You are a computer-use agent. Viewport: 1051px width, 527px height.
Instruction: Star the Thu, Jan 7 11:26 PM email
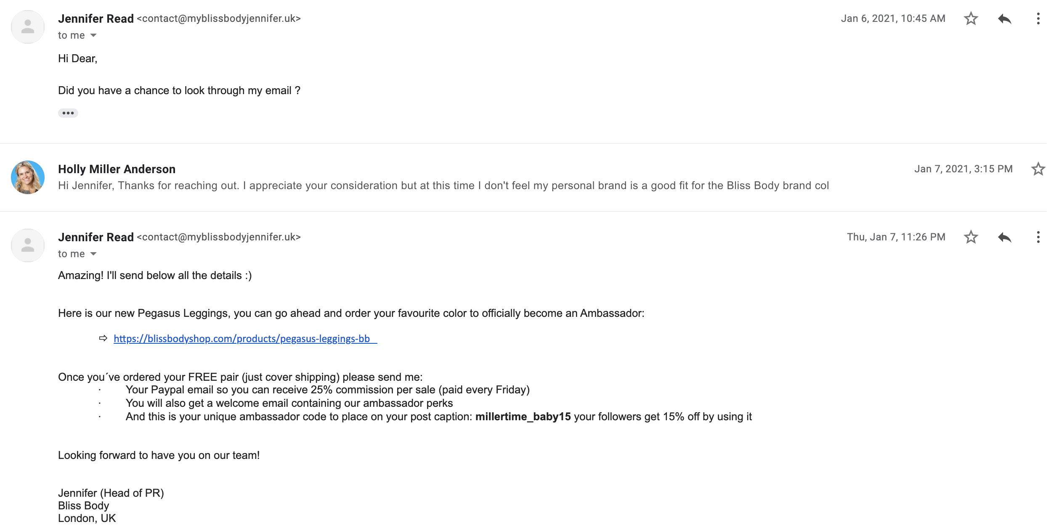(971, 237)
